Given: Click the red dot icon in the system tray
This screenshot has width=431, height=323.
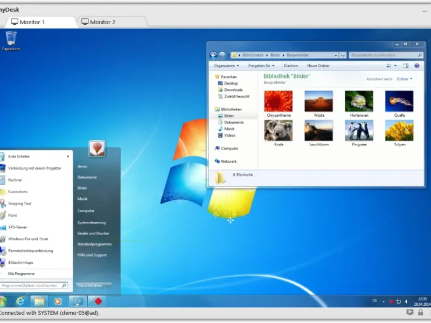Looking at the screenshot, I should point(391,301).
